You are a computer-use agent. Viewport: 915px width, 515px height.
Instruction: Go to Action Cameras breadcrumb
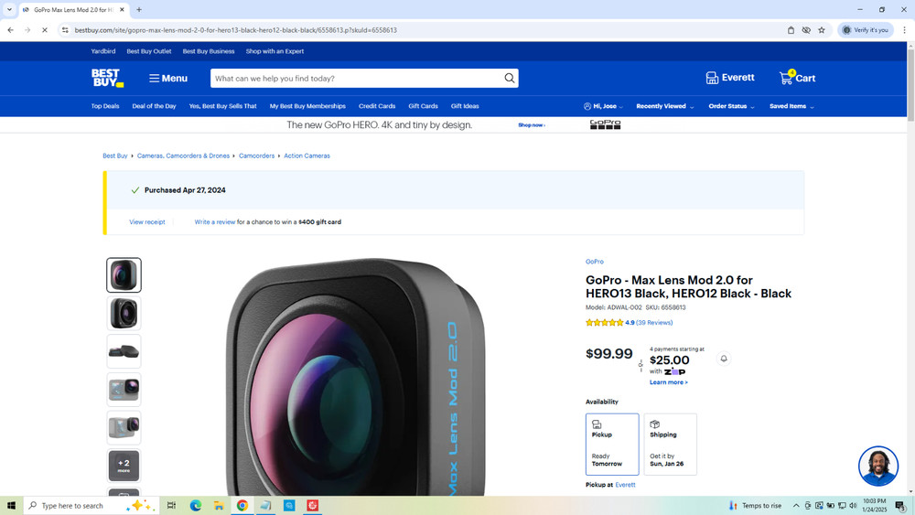(x=307, y=156)
